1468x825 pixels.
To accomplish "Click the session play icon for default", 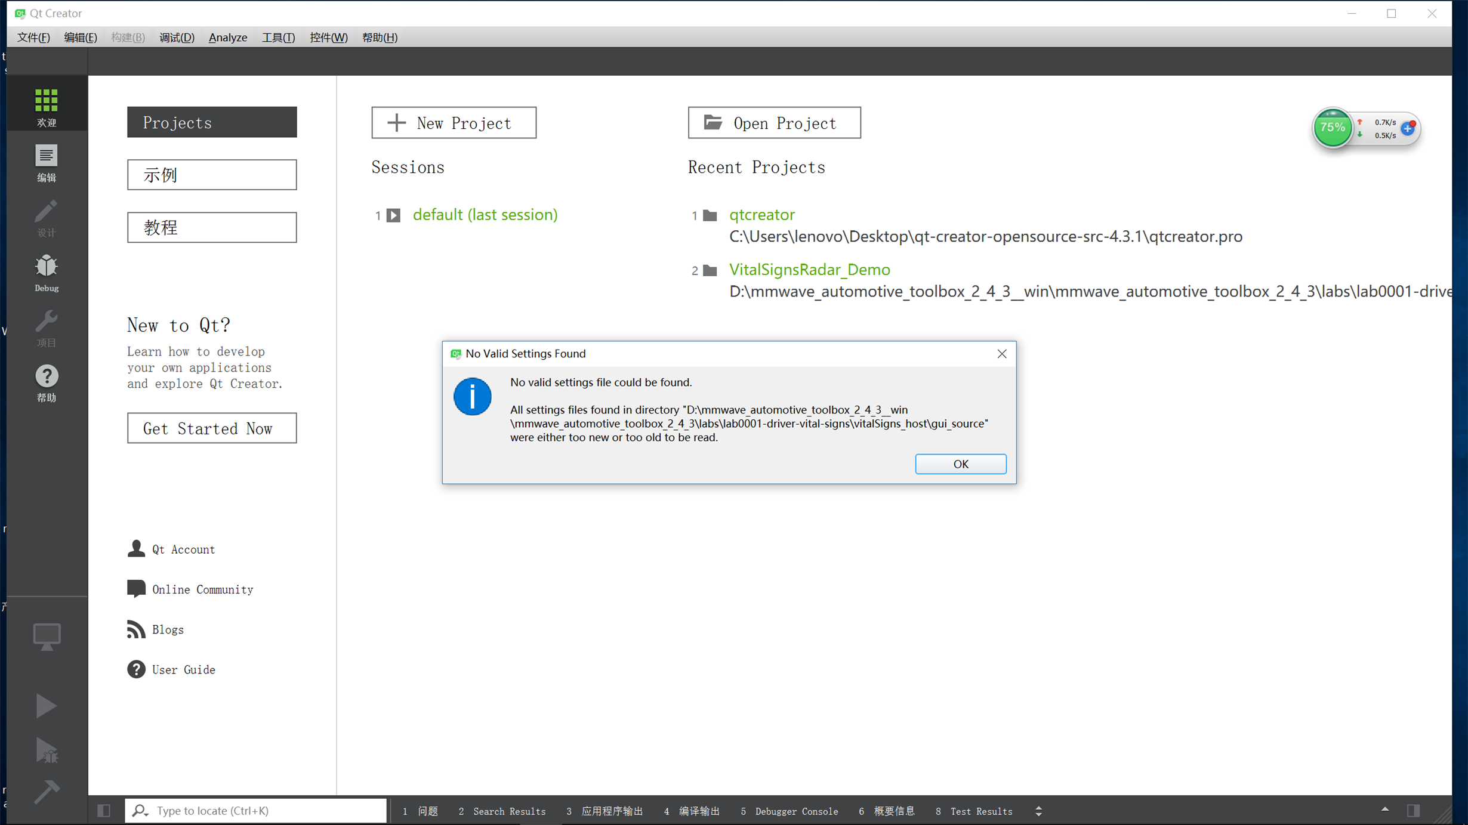I will point(393,215).
